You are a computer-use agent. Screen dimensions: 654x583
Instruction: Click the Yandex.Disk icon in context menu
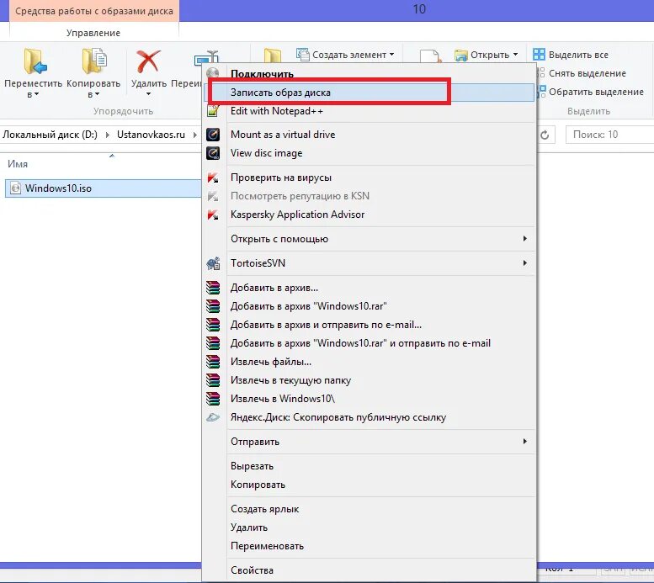pos(213,417)
